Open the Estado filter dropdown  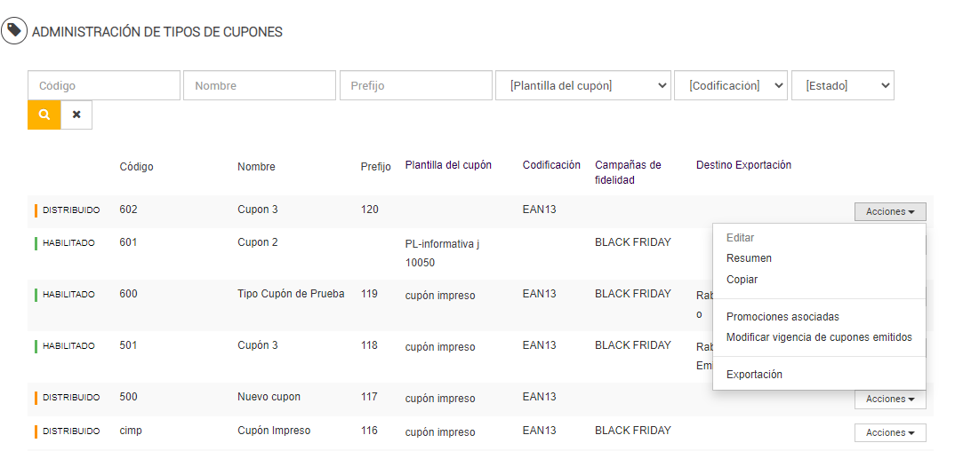point(842,86)
